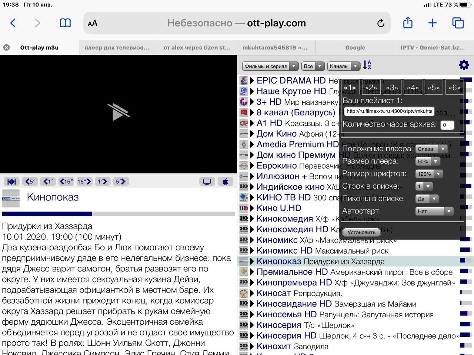Open the Строк в списке dropdown
Viewport: 474px width, 355px height.
(424, 186)
